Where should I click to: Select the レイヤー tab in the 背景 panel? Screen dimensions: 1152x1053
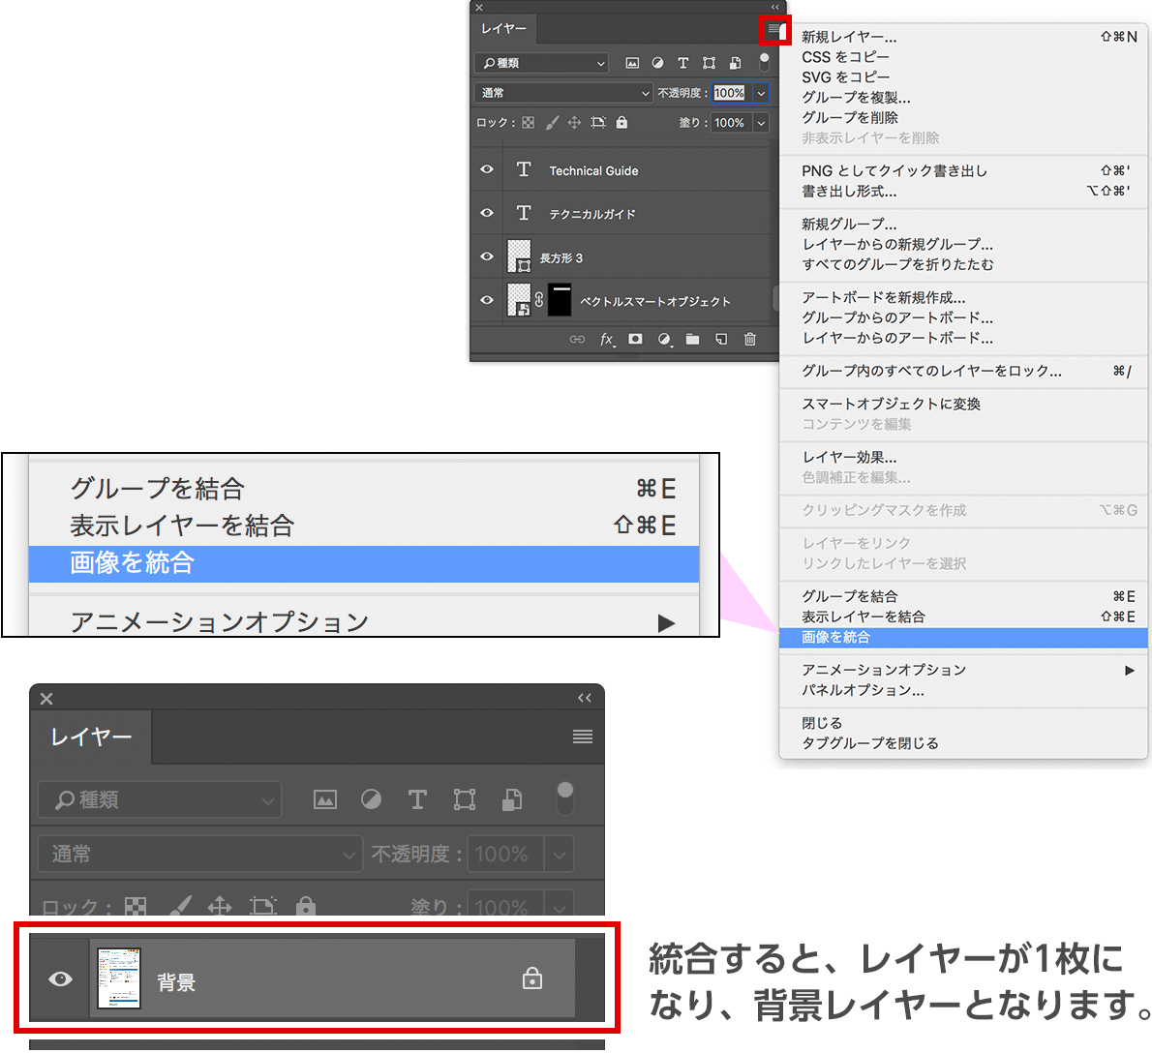tap(91, 737)
